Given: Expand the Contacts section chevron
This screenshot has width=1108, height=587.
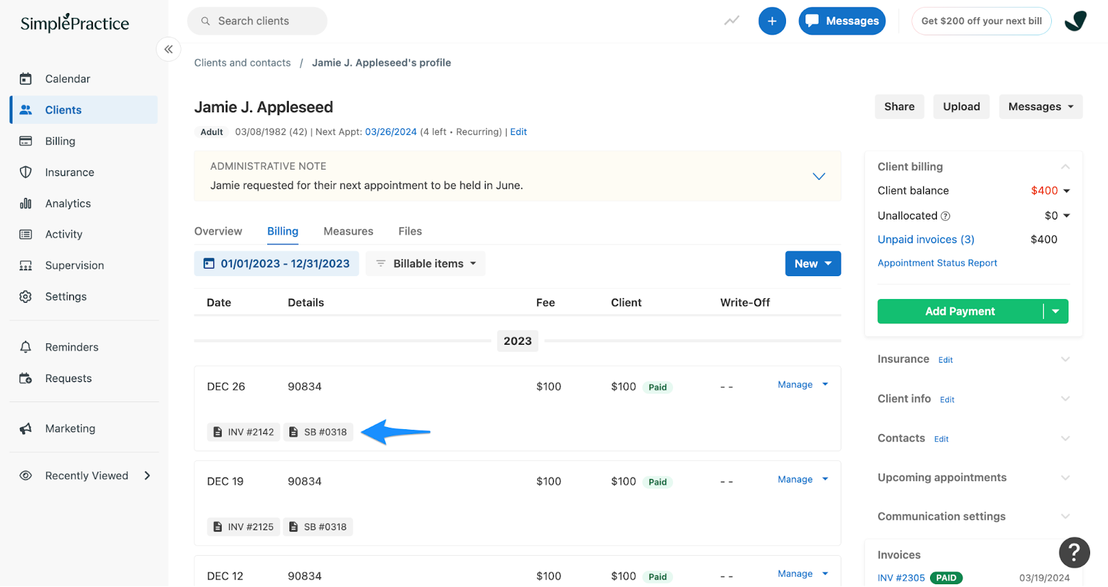Looking at the screenshot, I should click(x=1065, y=438).
